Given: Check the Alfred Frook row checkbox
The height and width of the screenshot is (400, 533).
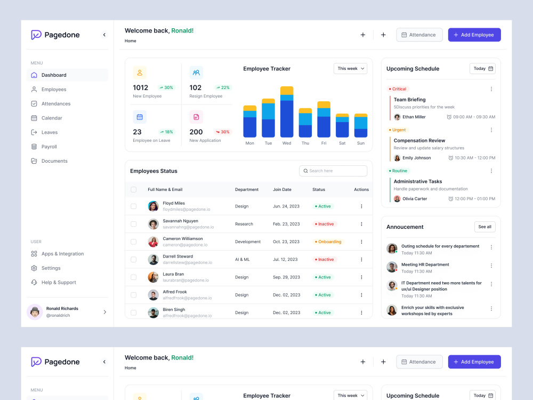Looking at the screenshot, I should point(134,295).
